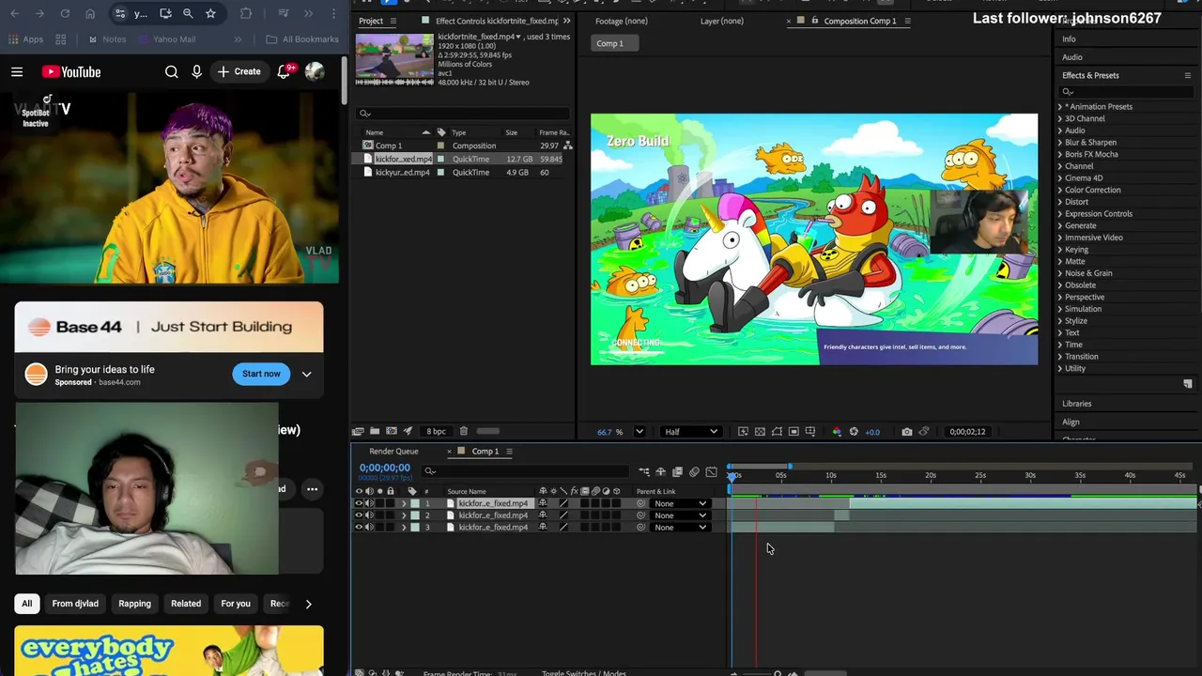Reset exposure in composition viewer
Screen dimensions: 1202x676
tap(854, 432)
